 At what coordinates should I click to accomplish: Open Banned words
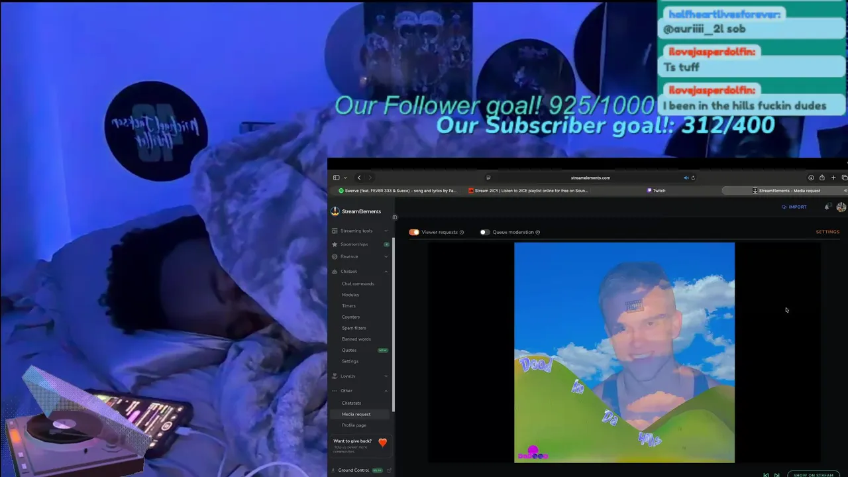tap(356, 339)
